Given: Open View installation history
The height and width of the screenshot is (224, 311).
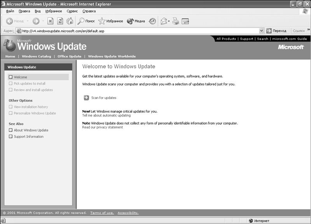Looking at the screenshot, I should pos(31,107).
